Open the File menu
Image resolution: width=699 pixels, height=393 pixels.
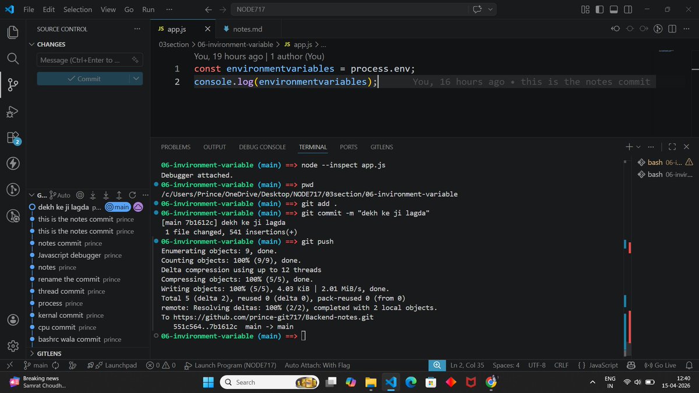click(29, 9)
